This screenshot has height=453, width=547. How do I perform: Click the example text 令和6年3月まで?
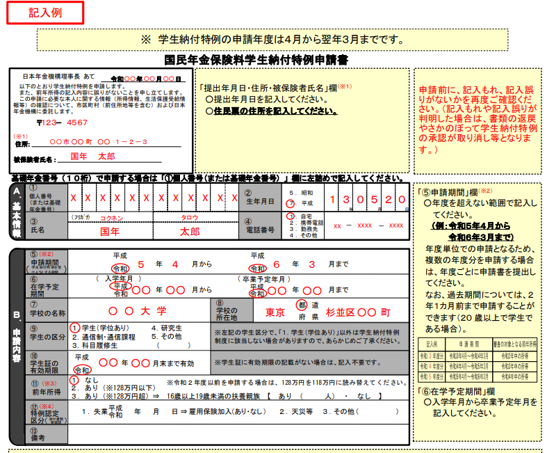coord(481,237)
